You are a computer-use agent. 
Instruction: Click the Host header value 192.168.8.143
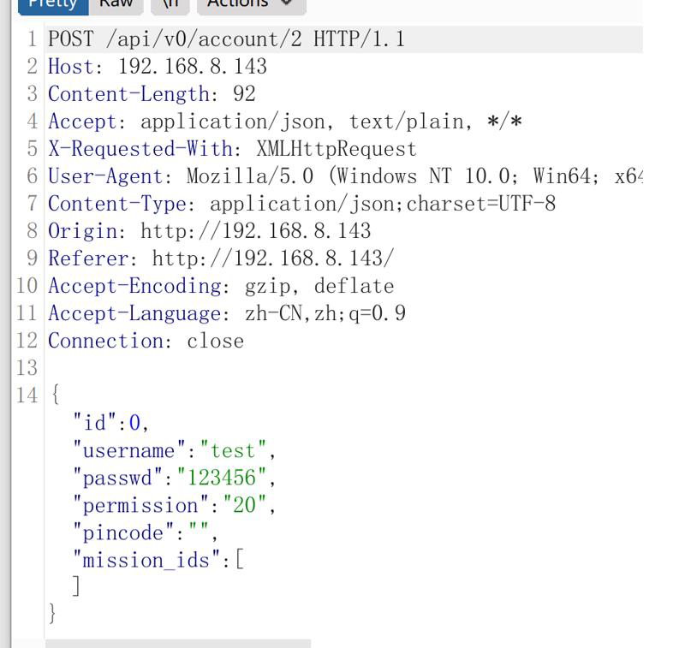[192, 67]
